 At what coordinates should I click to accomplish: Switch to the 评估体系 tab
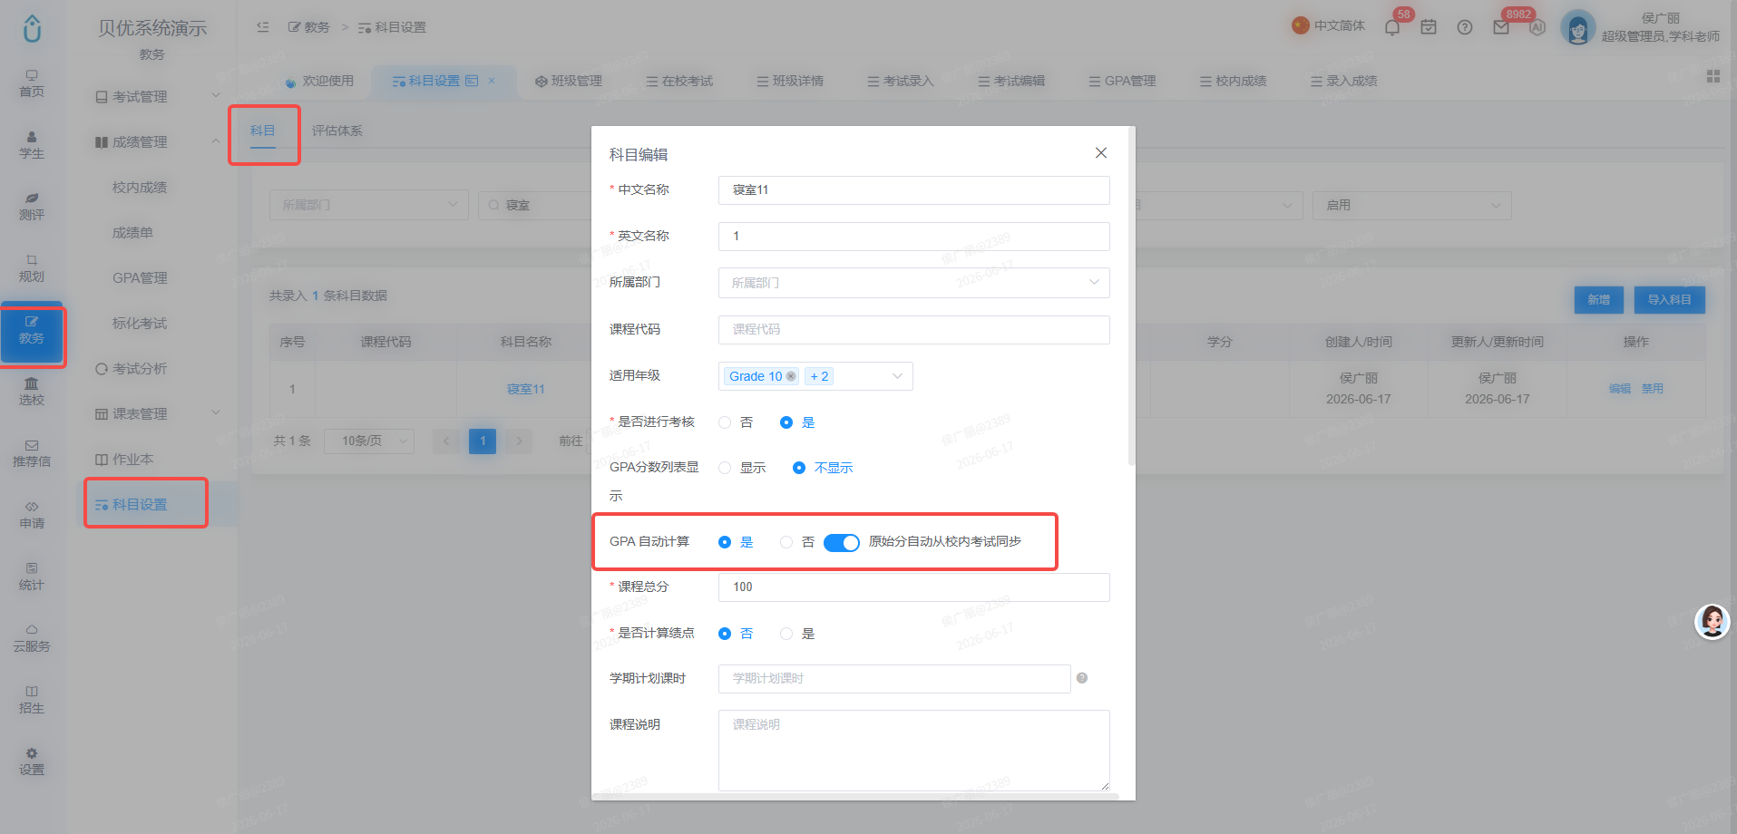337,131
